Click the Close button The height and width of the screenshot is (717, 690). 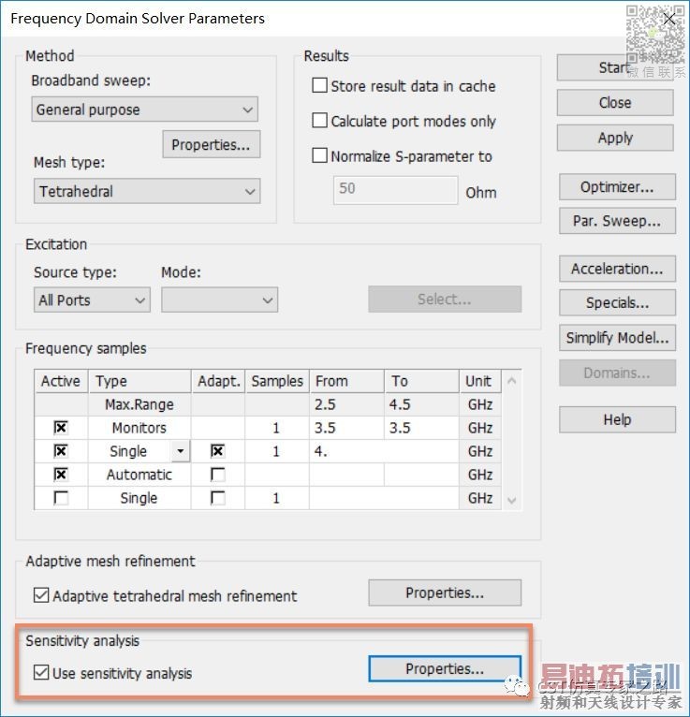(x=615, y=102)
